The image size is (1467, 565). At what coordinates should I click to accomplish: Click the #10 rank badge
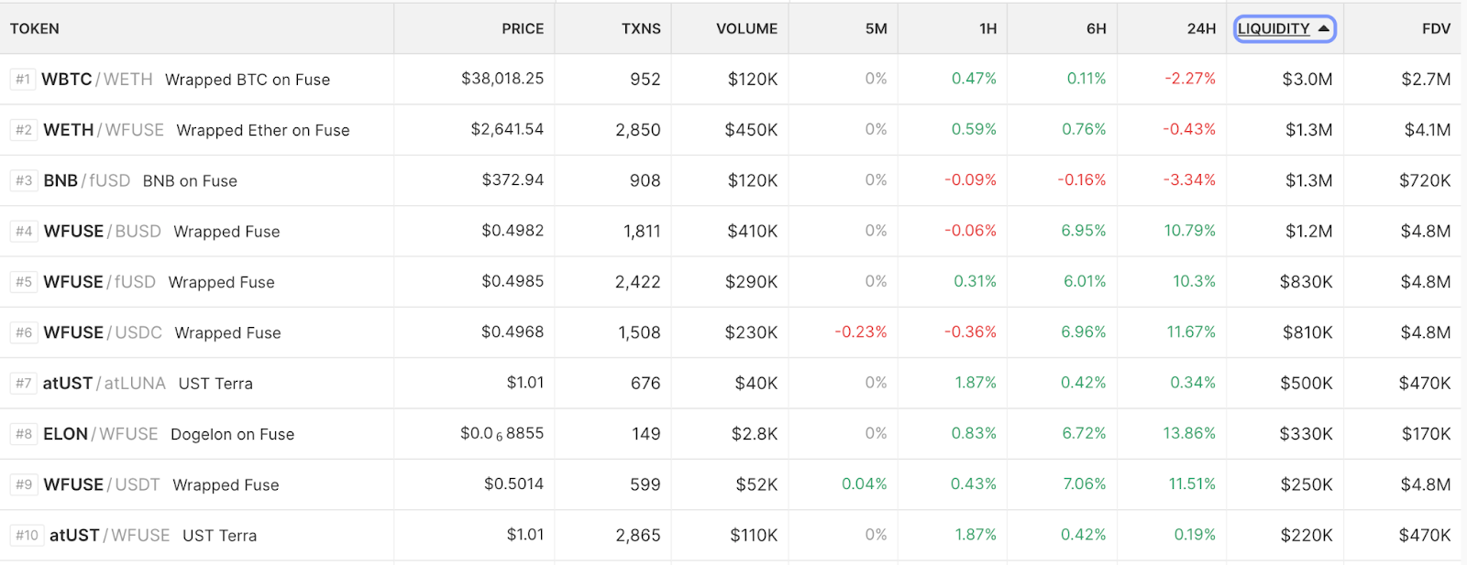[28, 536]
